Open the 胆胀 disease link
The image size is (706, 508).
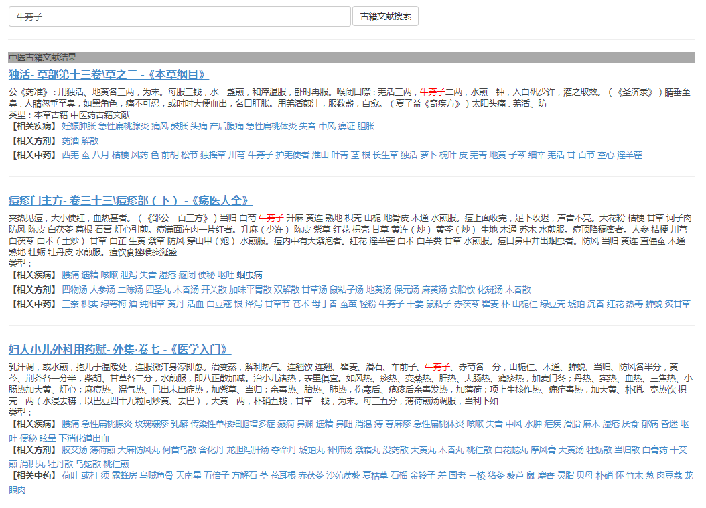click(366, 126)
